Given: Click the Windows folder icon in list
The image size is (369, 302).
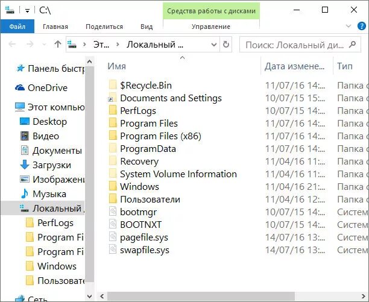Looking at the screenshot, I should 113,186.
